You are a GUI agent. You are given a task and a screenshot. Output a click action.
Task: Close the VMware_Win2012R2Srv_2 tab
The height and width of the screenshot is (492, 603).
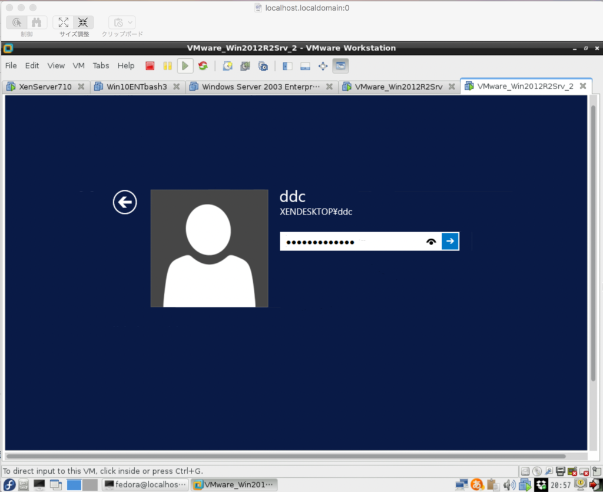(x=583, y=86)
